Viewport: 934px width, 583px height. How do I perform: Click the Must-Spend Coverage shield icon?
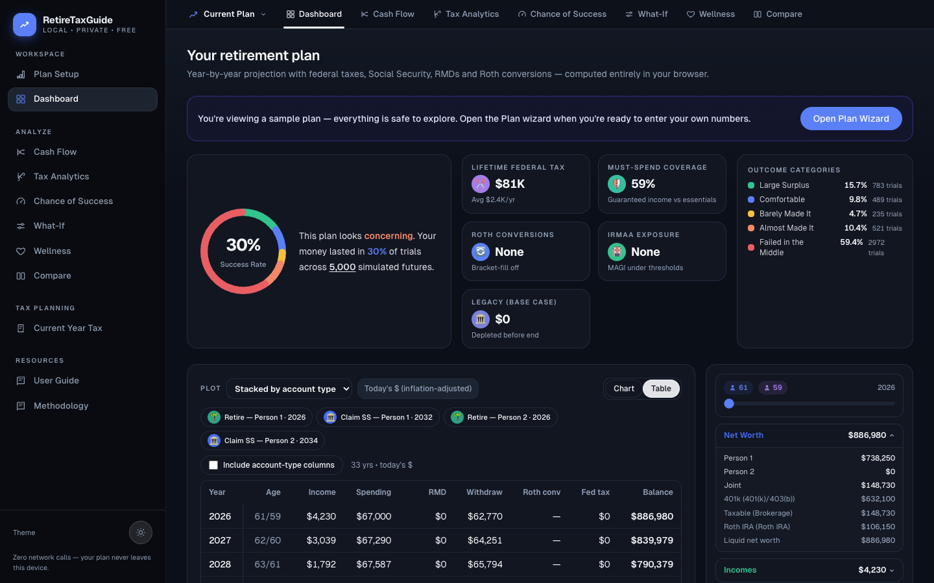tap(617, 184)
